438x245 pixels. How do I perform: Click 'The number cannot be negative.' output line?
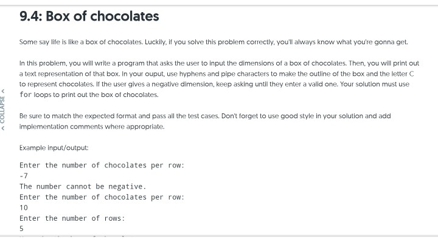click(x=83, y=187)
